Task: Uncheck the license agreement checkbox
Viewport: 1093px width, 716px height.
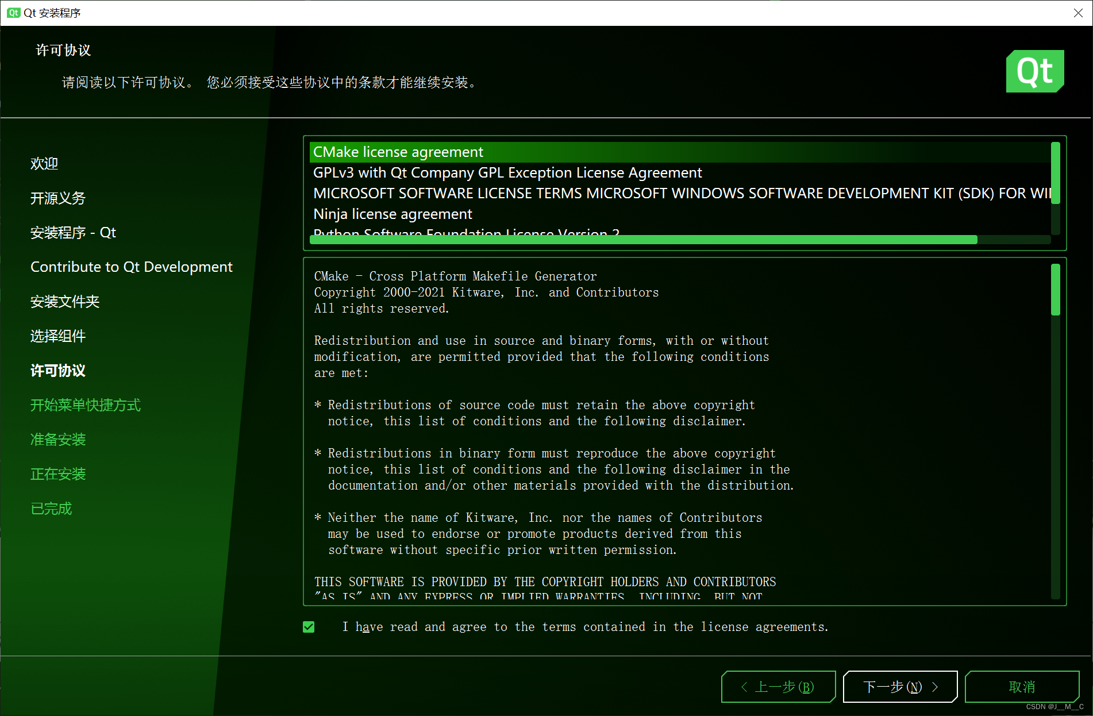Action: pos(309,627)
